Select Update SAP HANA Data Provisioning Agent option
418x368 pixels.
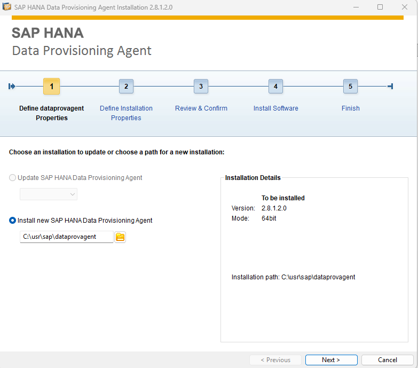[13, 177]
